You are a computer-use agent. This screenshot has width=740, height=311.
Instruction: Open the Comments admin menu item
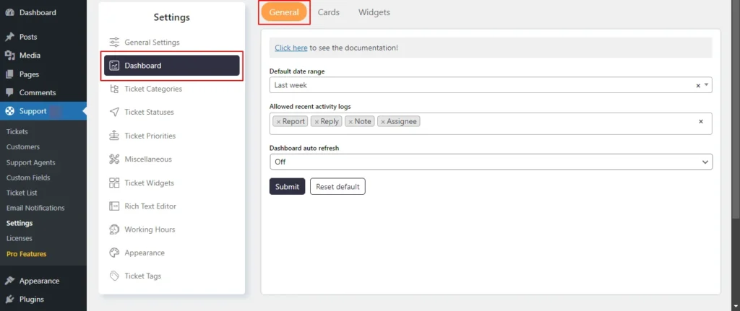[43, 92]
